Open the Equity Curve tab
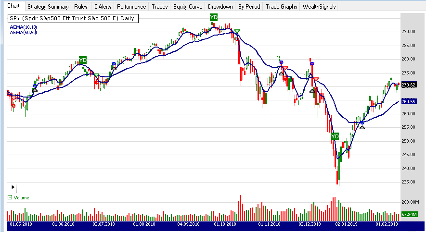This screenshot has height=232, width=426. [188, 7]
